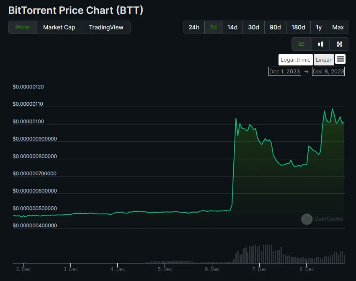Image resolution: width=356 pixels, height=281 pixels.
Task: Switch to candlestick chart view
Action: (321, 44)
